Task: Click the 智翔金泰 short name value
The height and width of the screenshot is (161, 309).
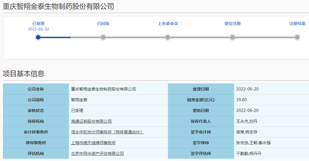Action: tap(79, 100)
